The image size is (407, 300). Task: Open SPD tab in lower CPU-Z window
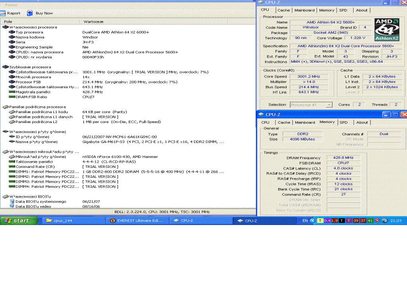[343, 122]
